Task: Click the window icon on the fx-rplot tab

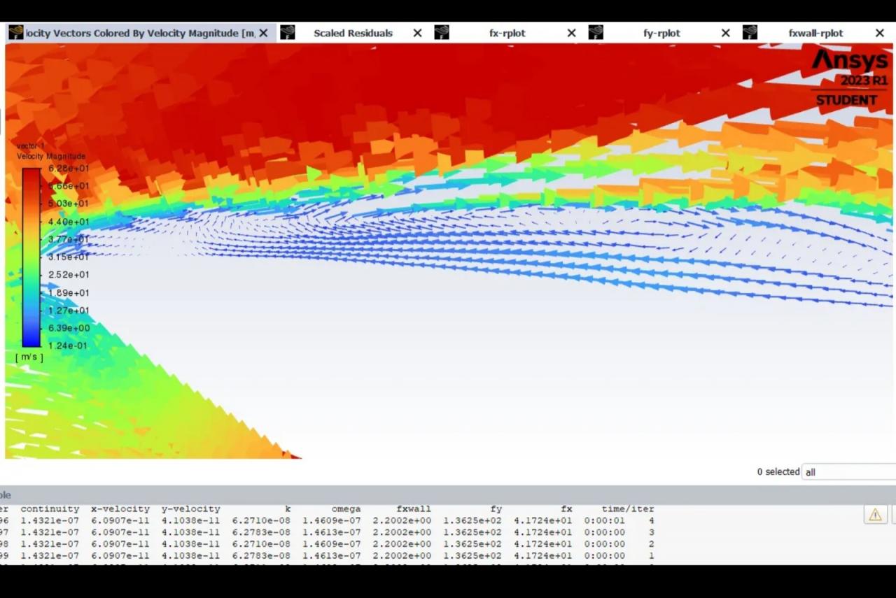Action: point(441,32)
